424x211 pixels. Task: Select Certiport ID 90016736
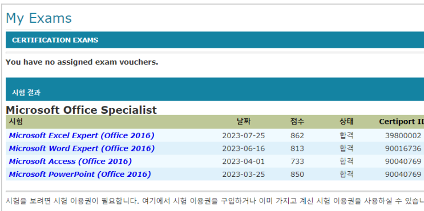point(403,148)
